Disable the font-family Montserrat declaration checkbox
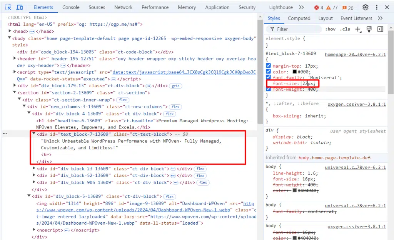This screenshot has height=240, width=394. pos(269,78)
